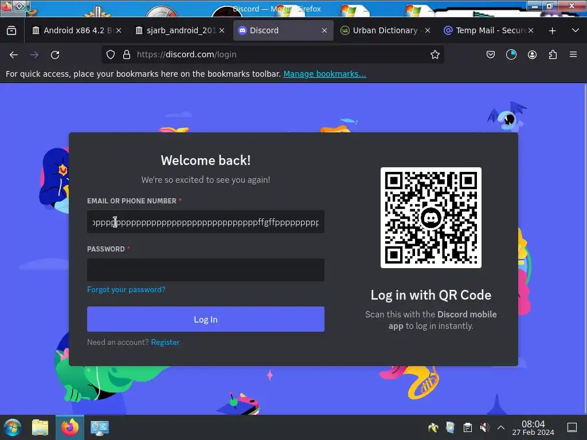Expand the list all tabs chevron
Viewport: 587px width, 440px height.
tap(576, 30)
